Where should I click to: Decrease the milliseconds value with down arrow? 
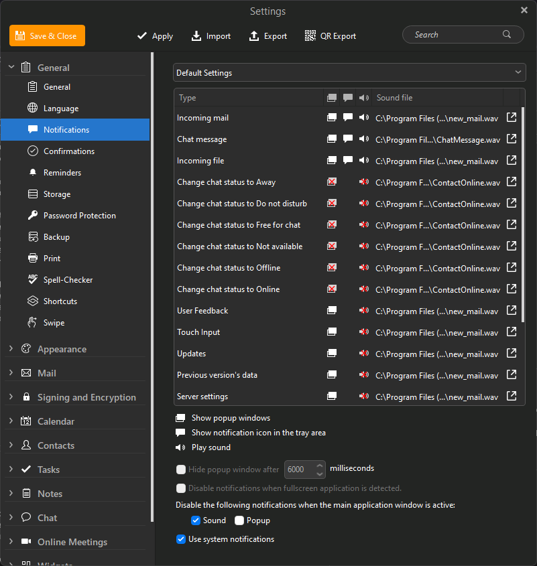click(320, 474)
